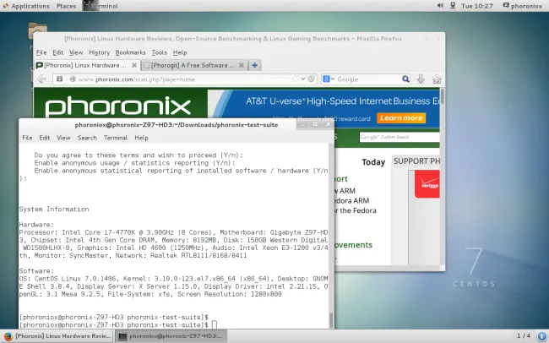Screen dimensions: 549x343
Task: Click reload button in URL bar
Action: tap(311, 79)
